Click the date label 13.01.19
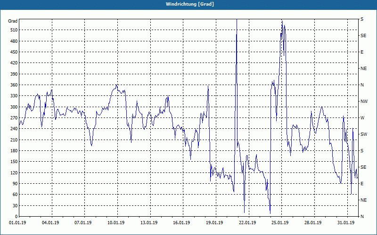The image size is (377, 235). click(x=149, y=223)
